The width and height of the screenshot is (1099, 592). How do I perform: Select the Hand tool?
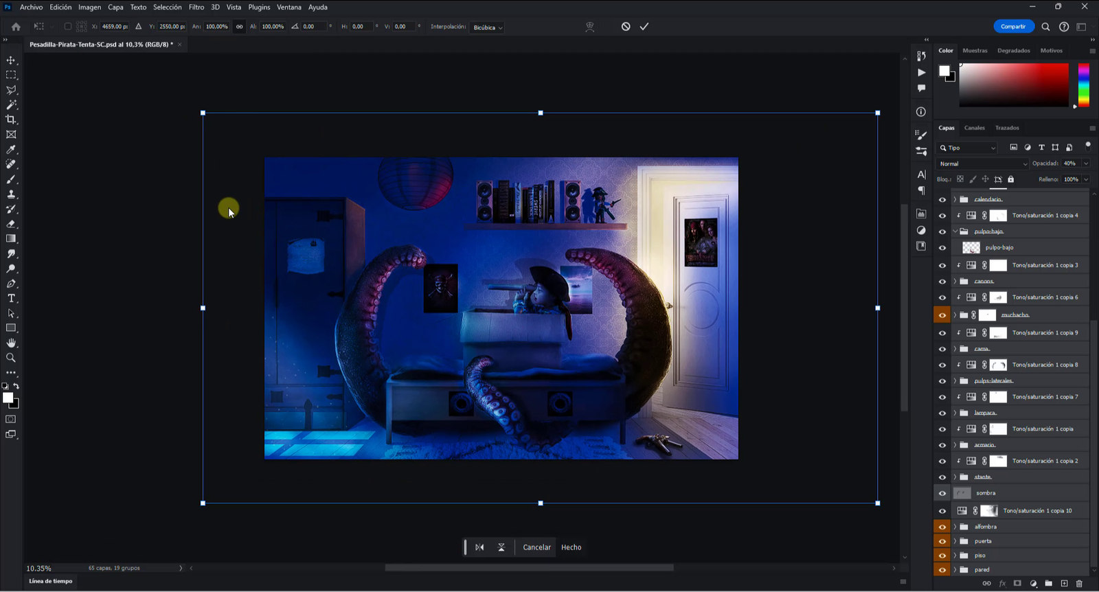11,343
